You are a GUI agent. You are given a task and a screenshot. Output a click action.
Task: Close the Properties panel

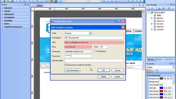tap(174, 64)
